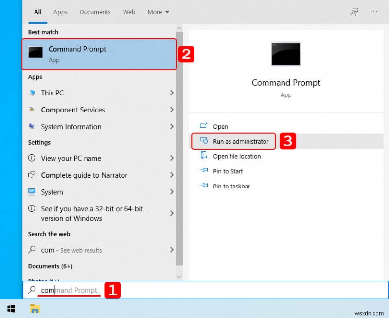Image resolution: width=389 pixels, height=318 pixels.
Task: Open the View your PC name setting
Action: [71, 159]
